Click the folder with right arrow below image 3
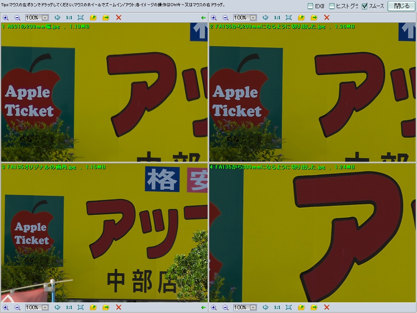The width and height of the screenshot is (417, 313). [106, 307]
